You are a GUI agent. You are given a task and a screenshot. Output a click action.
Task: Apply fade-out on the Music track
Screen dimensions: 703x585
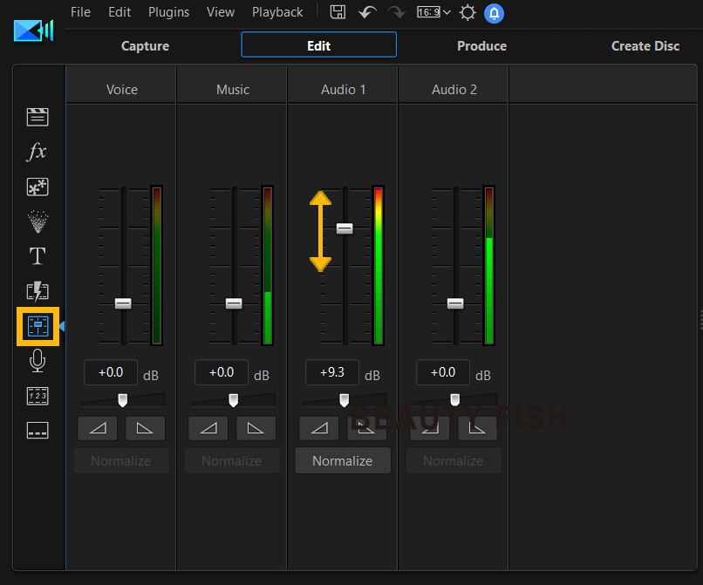pos(256,427)
